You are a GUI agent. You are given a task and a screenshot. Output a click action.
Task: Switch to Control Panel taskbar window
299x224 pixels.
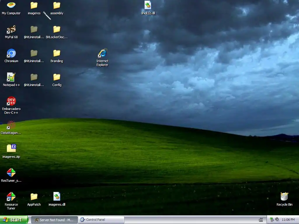coord(101,220)
